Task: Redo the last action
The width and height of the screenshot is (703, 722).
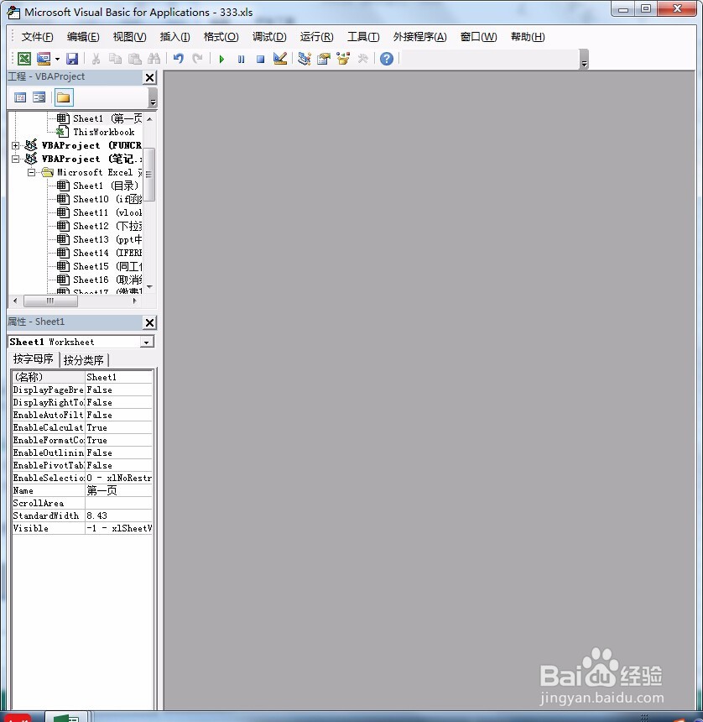Action: (x=197, y=59)
